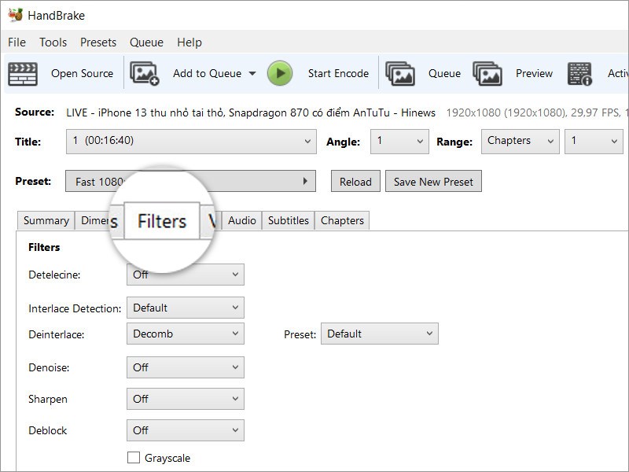
Task: Open the Add to Queue dropdown arrow
Action: [x=252, y=73]
